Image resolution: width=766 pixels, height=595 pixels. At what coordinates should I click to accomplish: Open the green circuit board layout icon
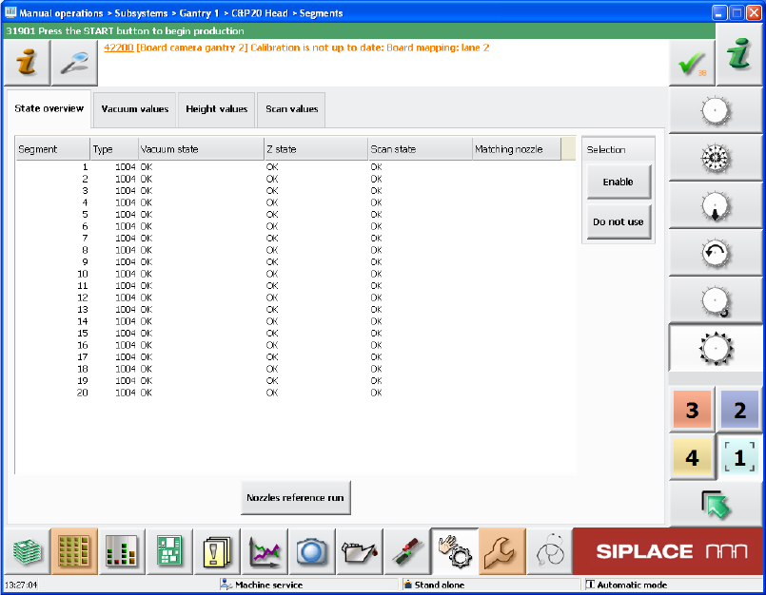[x=169, y=551]
